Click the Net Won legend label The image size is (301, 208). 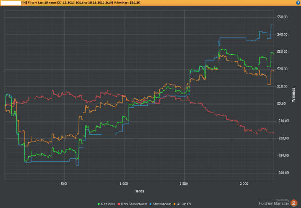[x=108, y=204]
